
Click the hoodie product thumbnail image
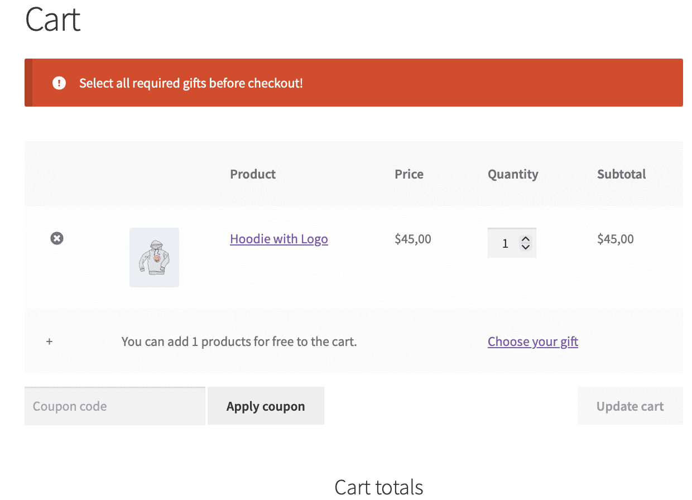tap(154, 257)
